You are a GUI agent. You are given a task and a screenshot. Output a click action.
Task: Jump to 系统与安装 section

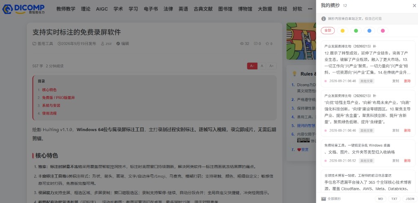[51, 105]
